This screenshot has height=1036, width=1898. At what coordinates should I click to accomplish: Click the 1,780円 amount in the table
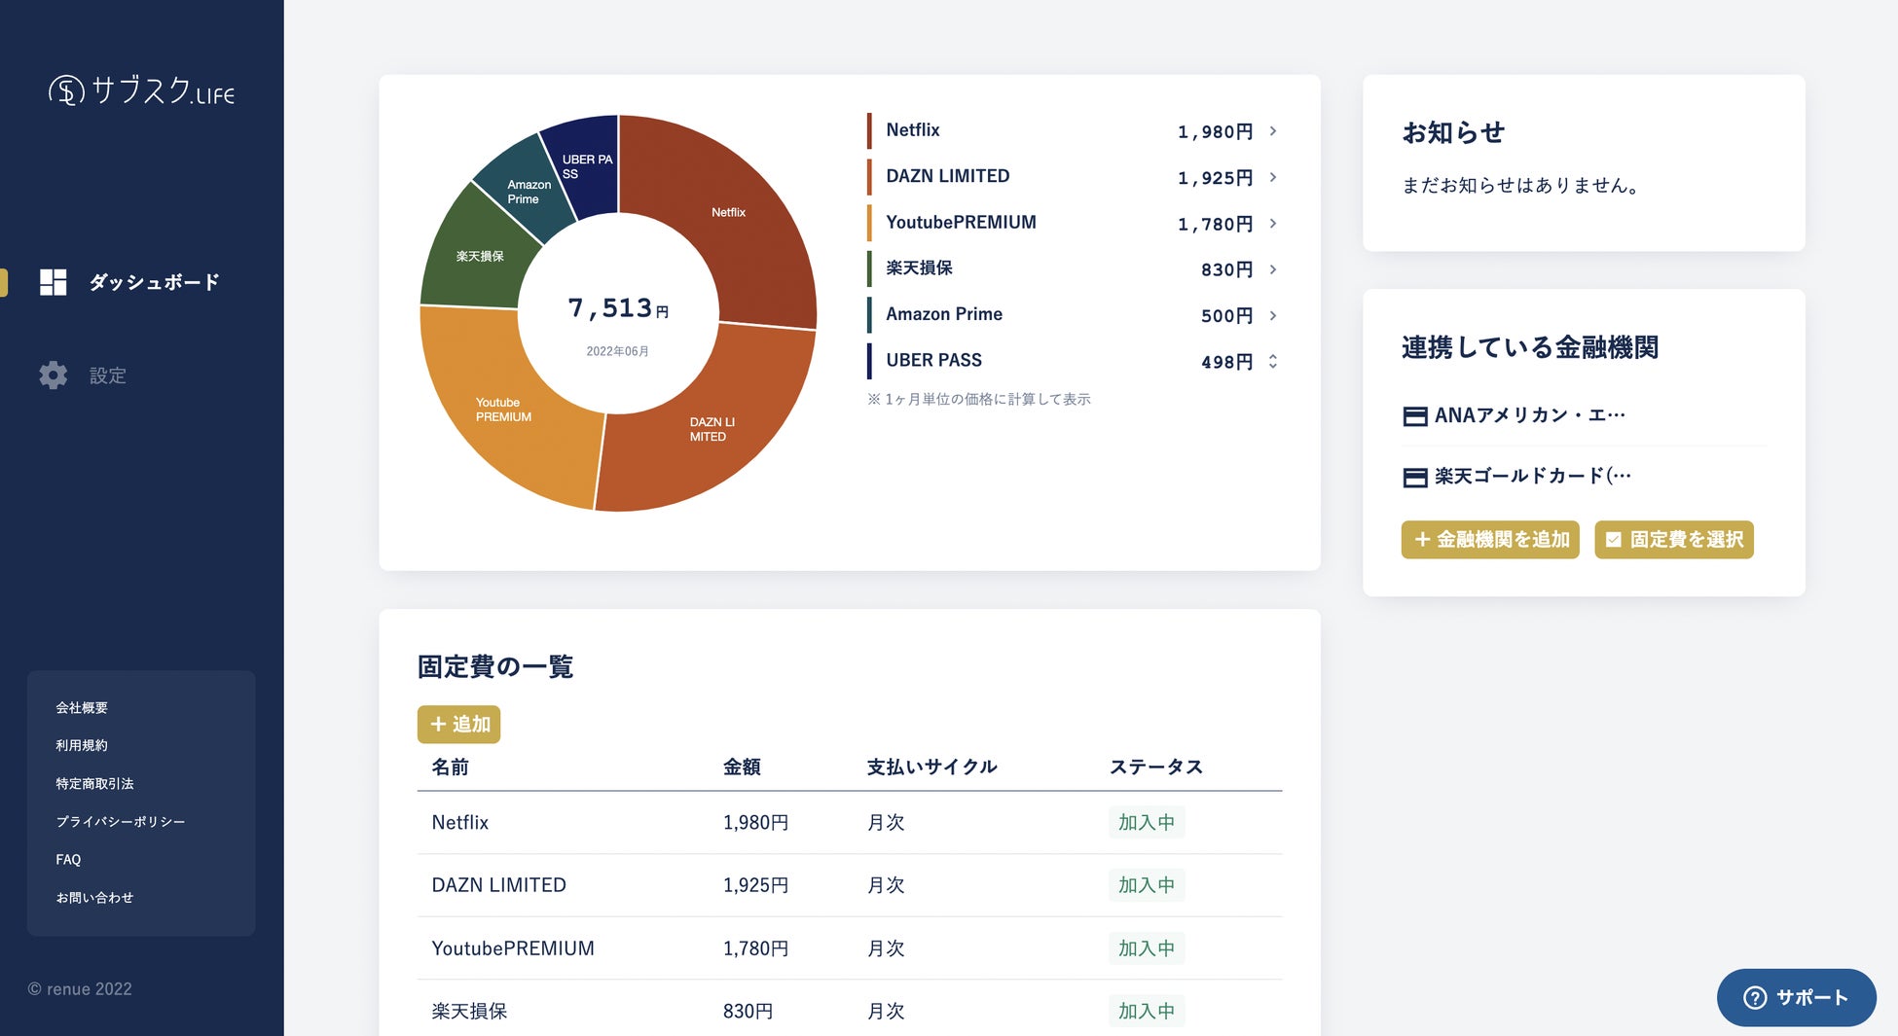(756, 948)
